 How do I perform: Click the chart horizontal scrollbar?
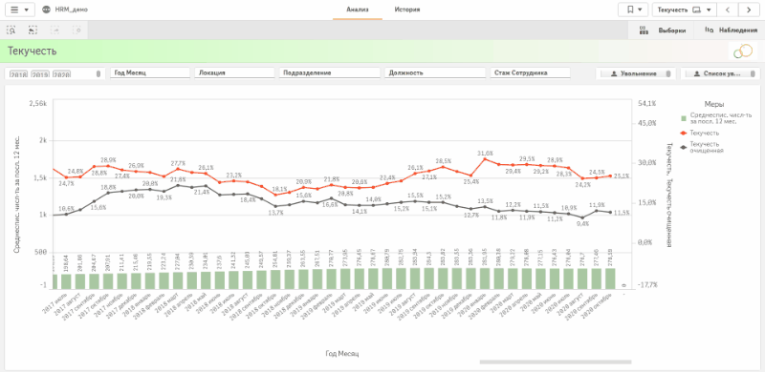[556, 362]
